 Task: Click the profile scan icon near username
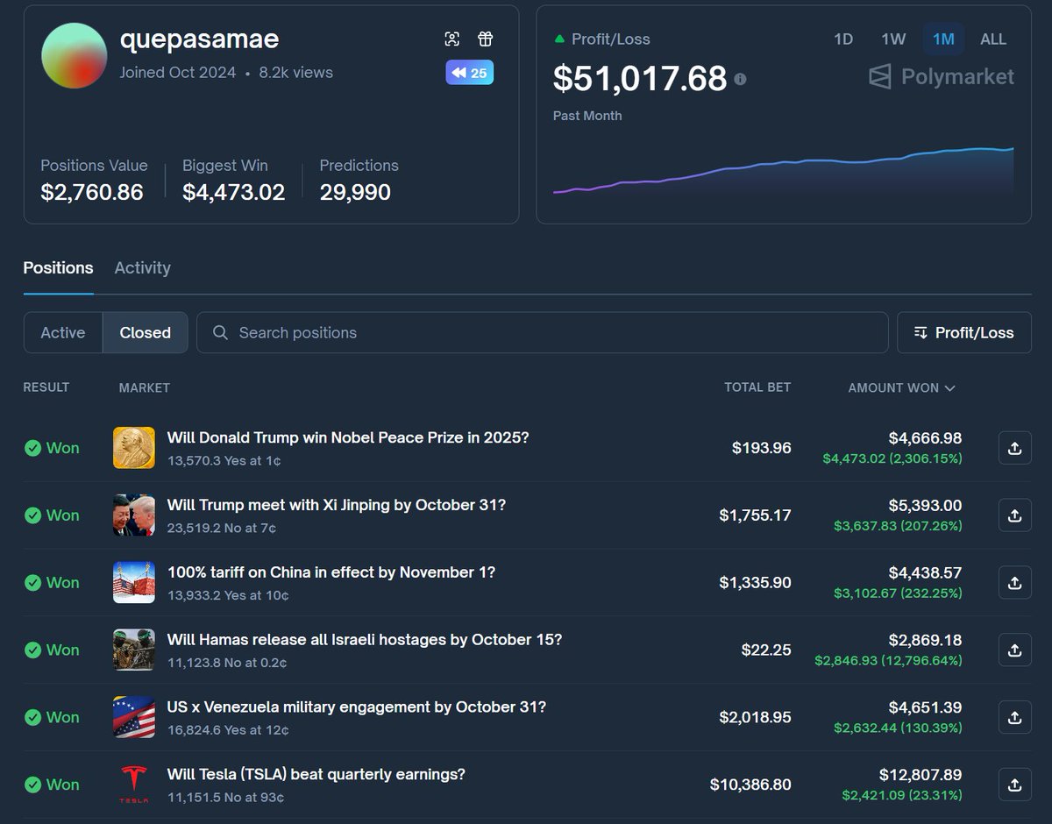pyautogui.click(x=451, y=39)
